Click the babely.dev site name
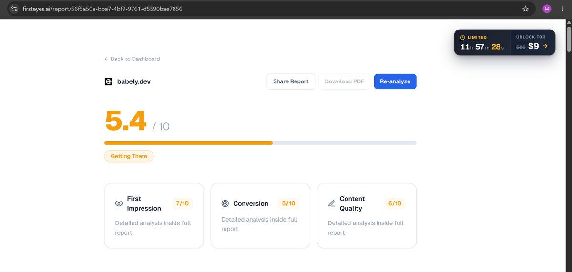Viewport: 572px width, 272px height. [134, 81]
